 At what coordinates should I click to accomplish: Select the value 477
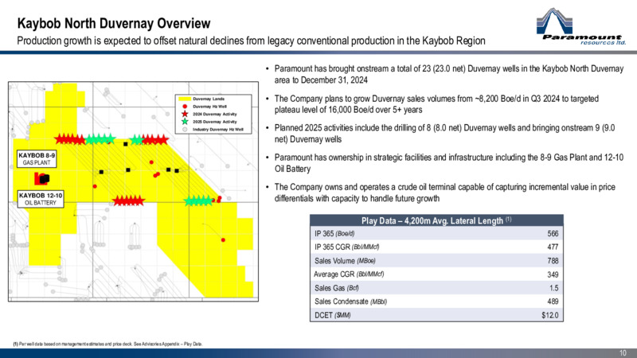(553, 247)
